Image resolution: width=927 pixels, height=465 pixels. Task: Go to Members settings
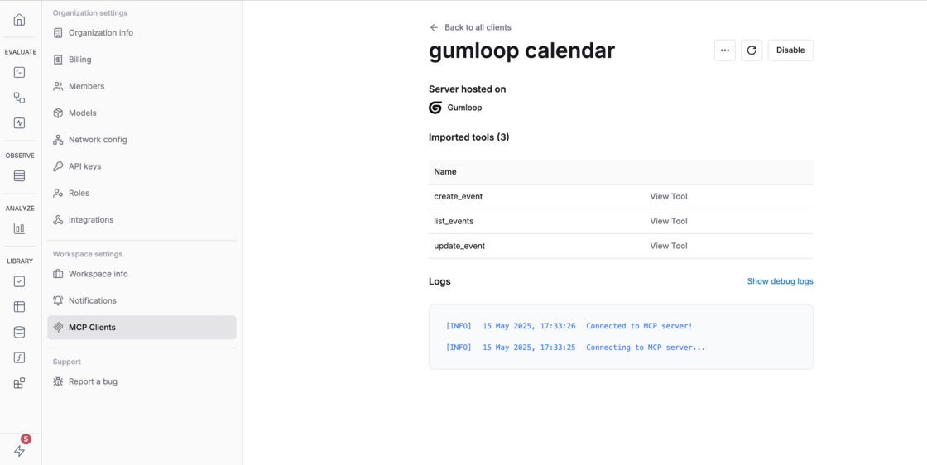[x=142, y=86]
